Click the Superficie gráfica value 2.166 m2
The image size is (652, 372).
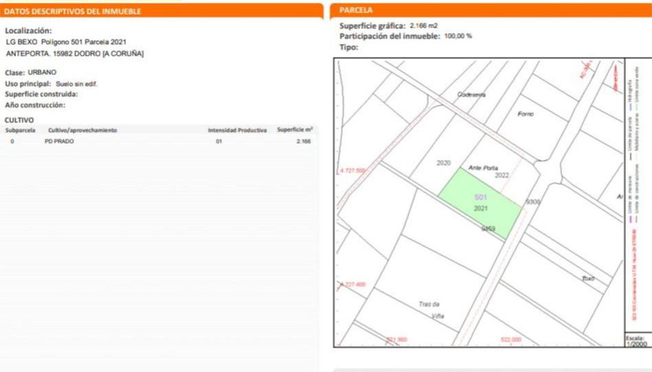click(x=423, y=26)
